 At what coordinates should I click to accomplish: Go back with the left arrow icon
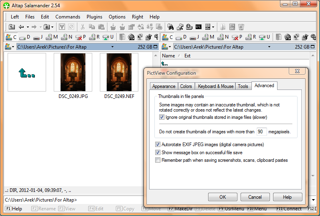coord(21,27)
